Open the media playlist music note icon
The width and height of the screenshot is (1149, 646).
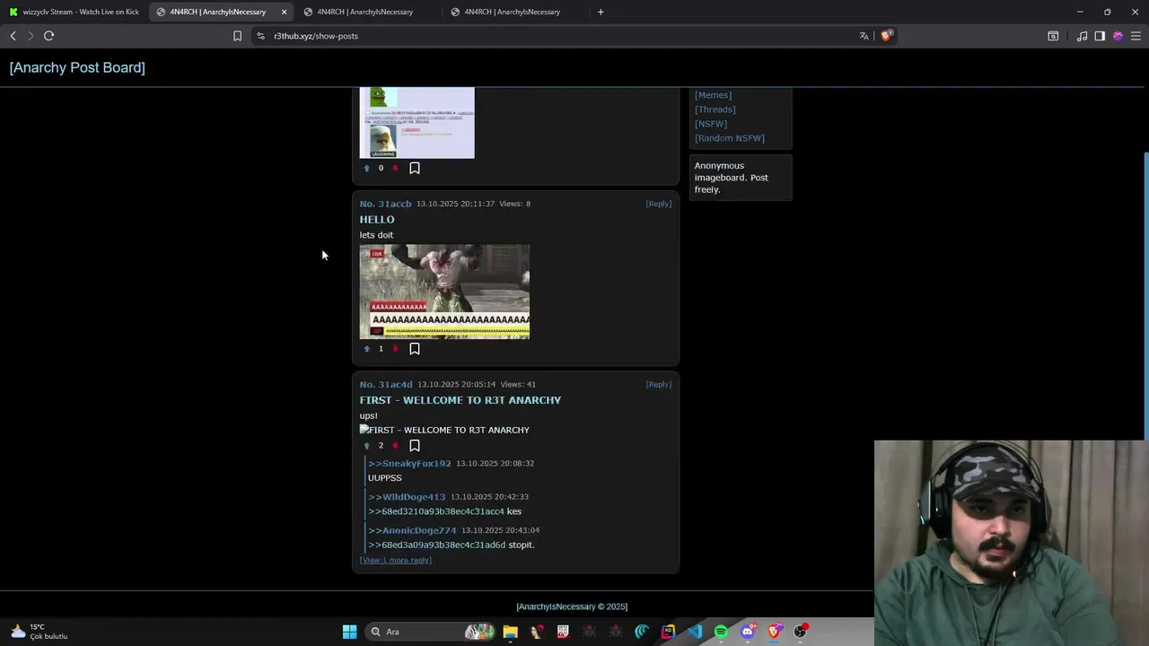click(x=1082, y=36)
